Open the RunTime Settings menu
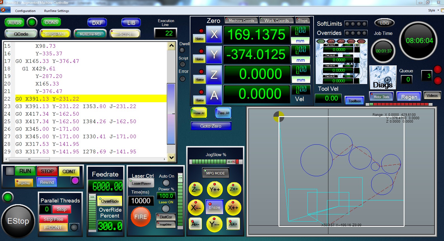 point(57,11)
